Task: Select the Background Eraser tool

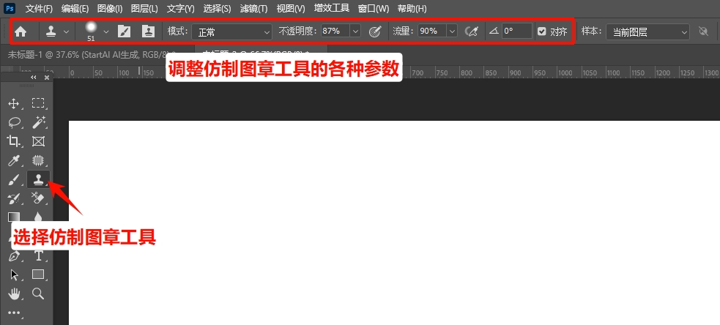Action: click(38, 199)
